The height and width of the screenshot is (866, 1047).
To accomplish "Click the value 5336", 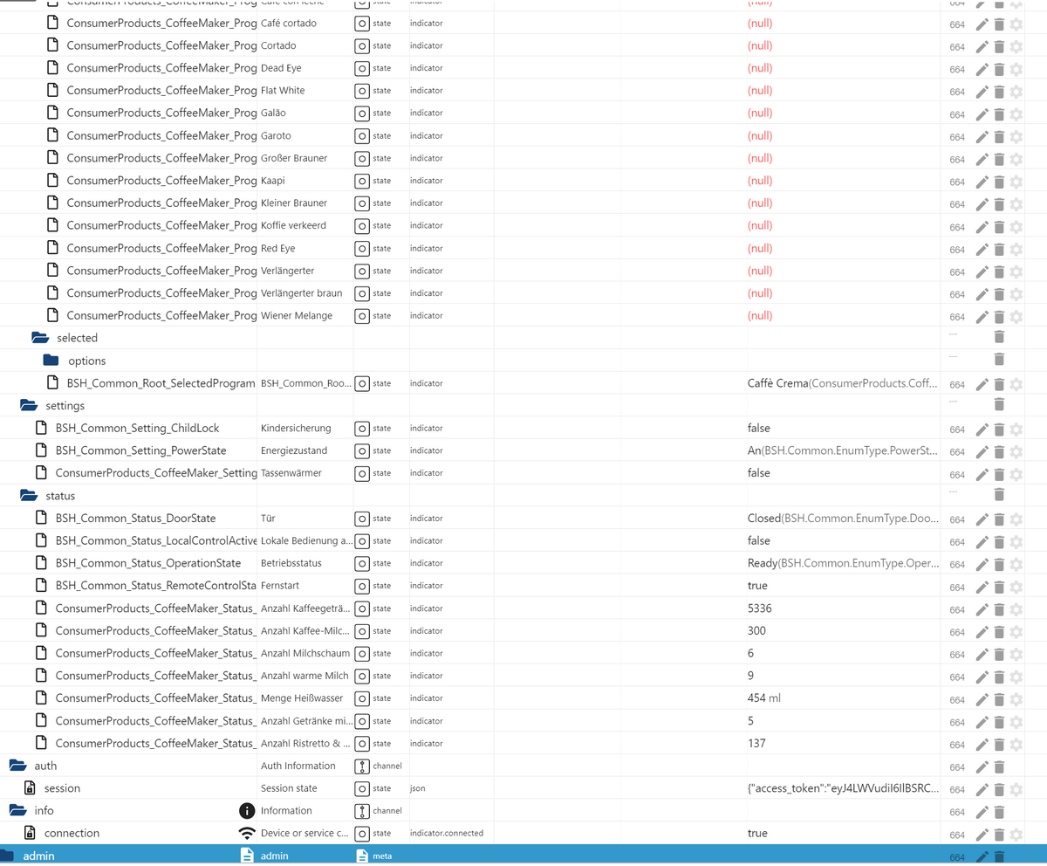I will [x=759, y=608].
